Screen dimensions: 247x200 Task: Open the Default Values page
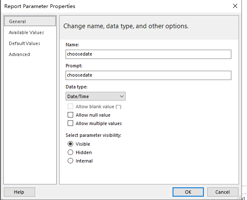(x=25, y=43)
